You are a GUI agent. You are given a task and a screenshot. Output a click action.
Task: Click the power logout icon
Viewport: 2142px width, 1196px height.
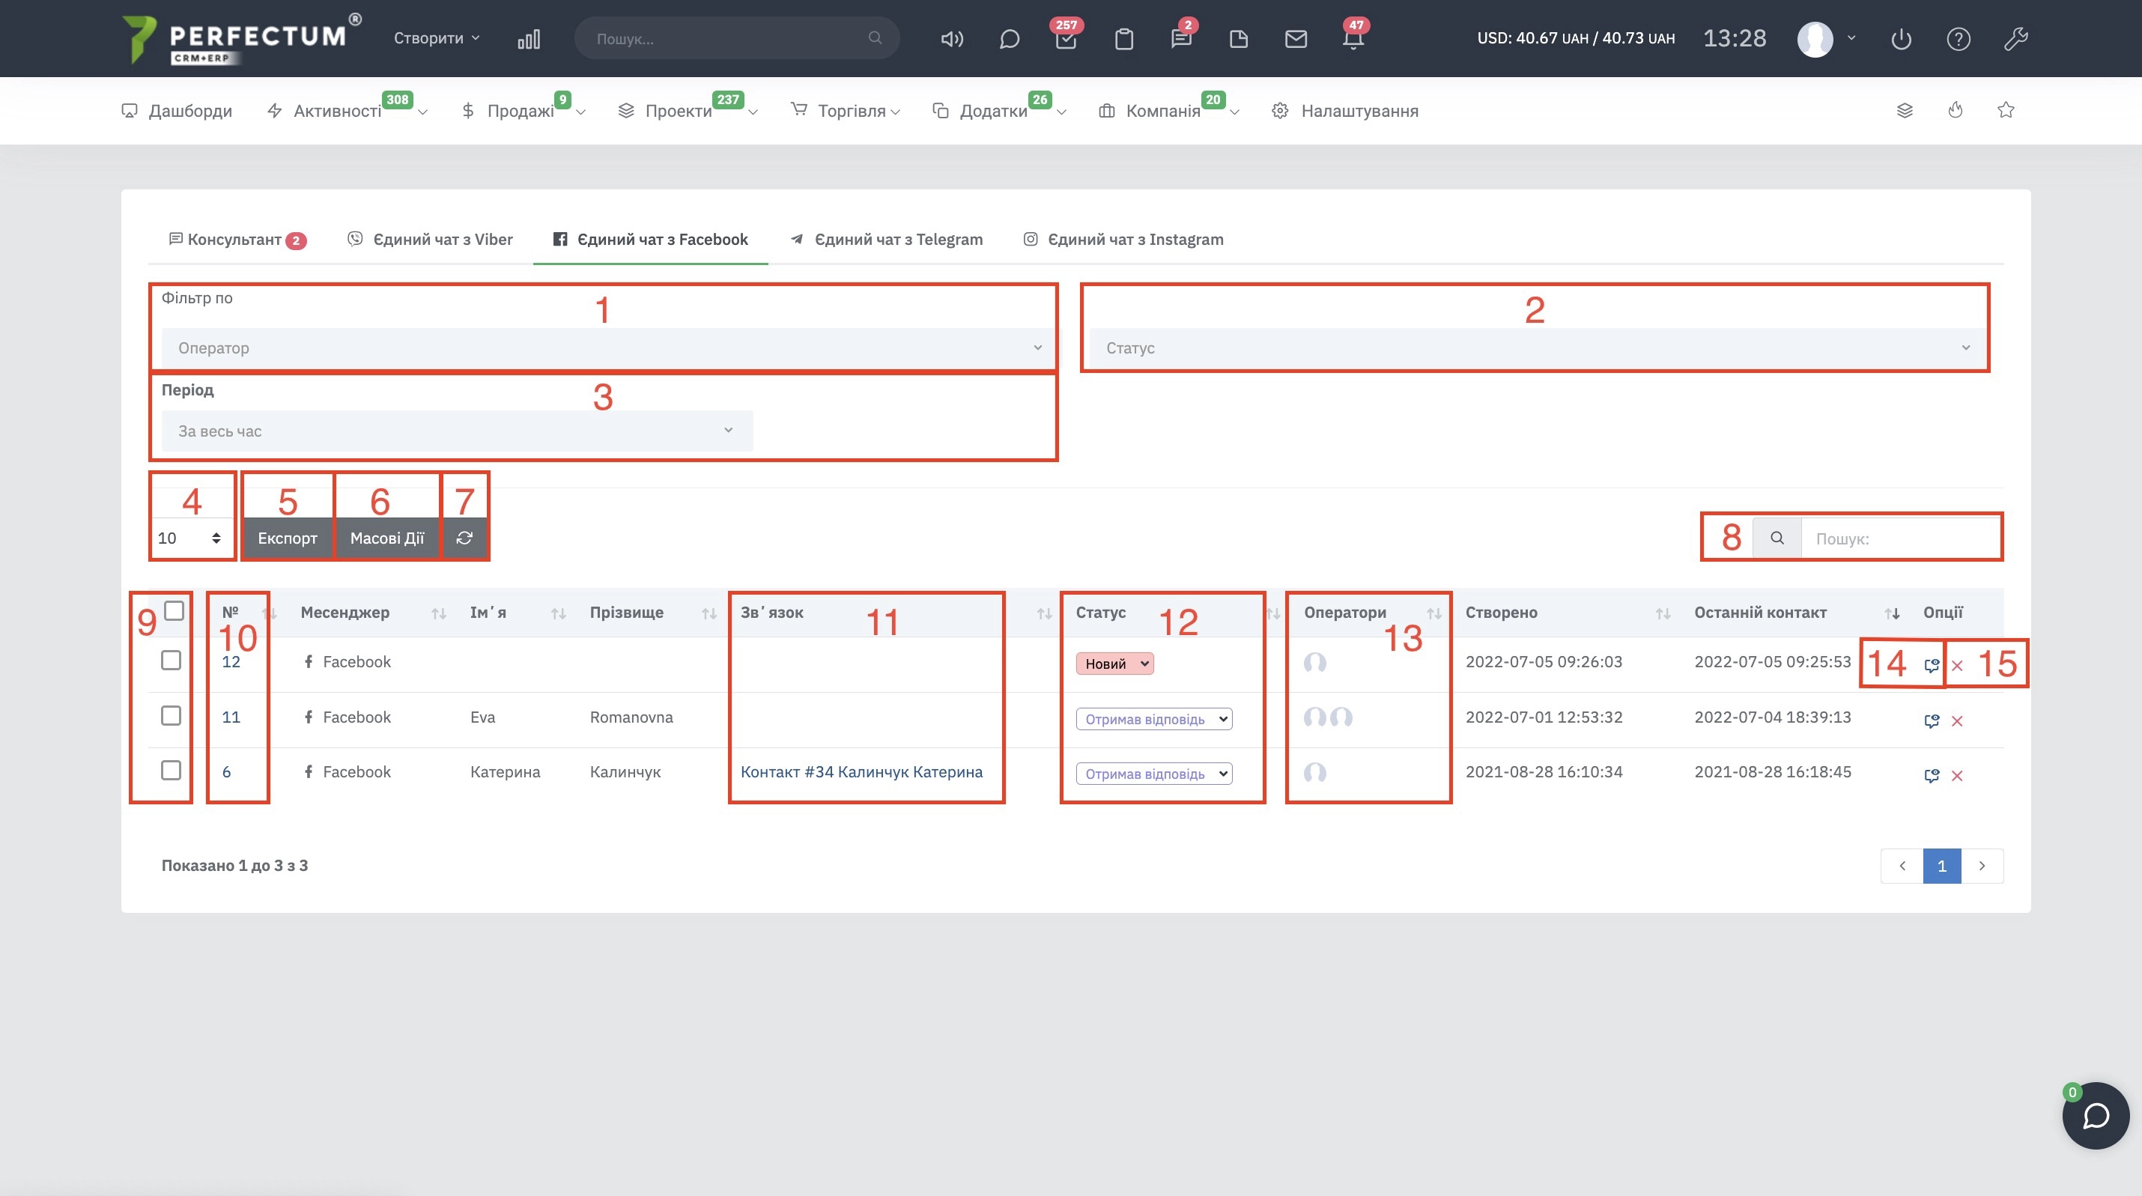1901,39
